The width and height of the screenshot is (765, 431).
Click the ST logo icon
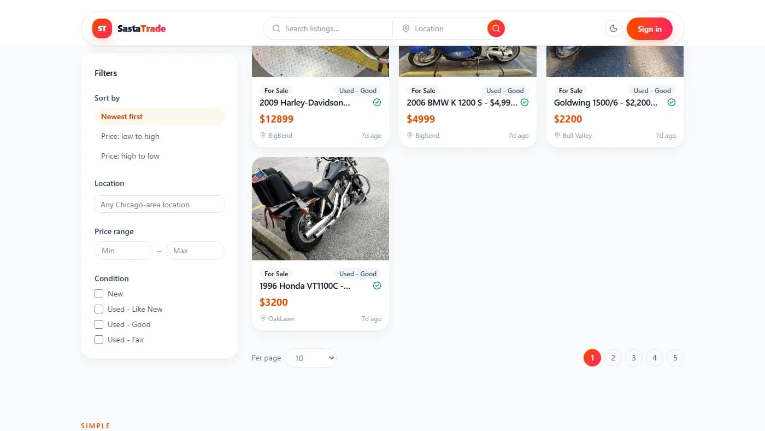[102, 28]
